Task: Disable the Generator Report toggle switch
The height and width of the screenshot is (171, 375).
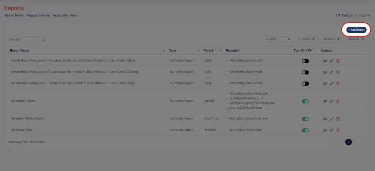Action: click(305, 101)
